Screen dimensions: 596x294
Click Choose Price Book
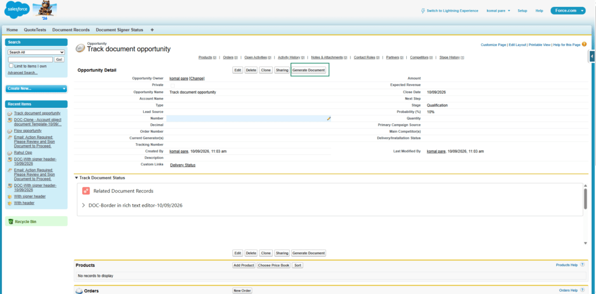pyautogui.click(x=274, y=265)
